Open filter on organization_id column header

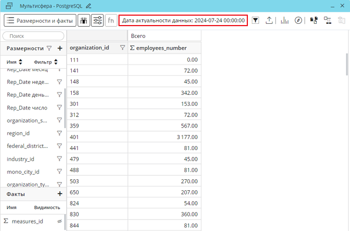pyautogui.click(x=123, y=48)
